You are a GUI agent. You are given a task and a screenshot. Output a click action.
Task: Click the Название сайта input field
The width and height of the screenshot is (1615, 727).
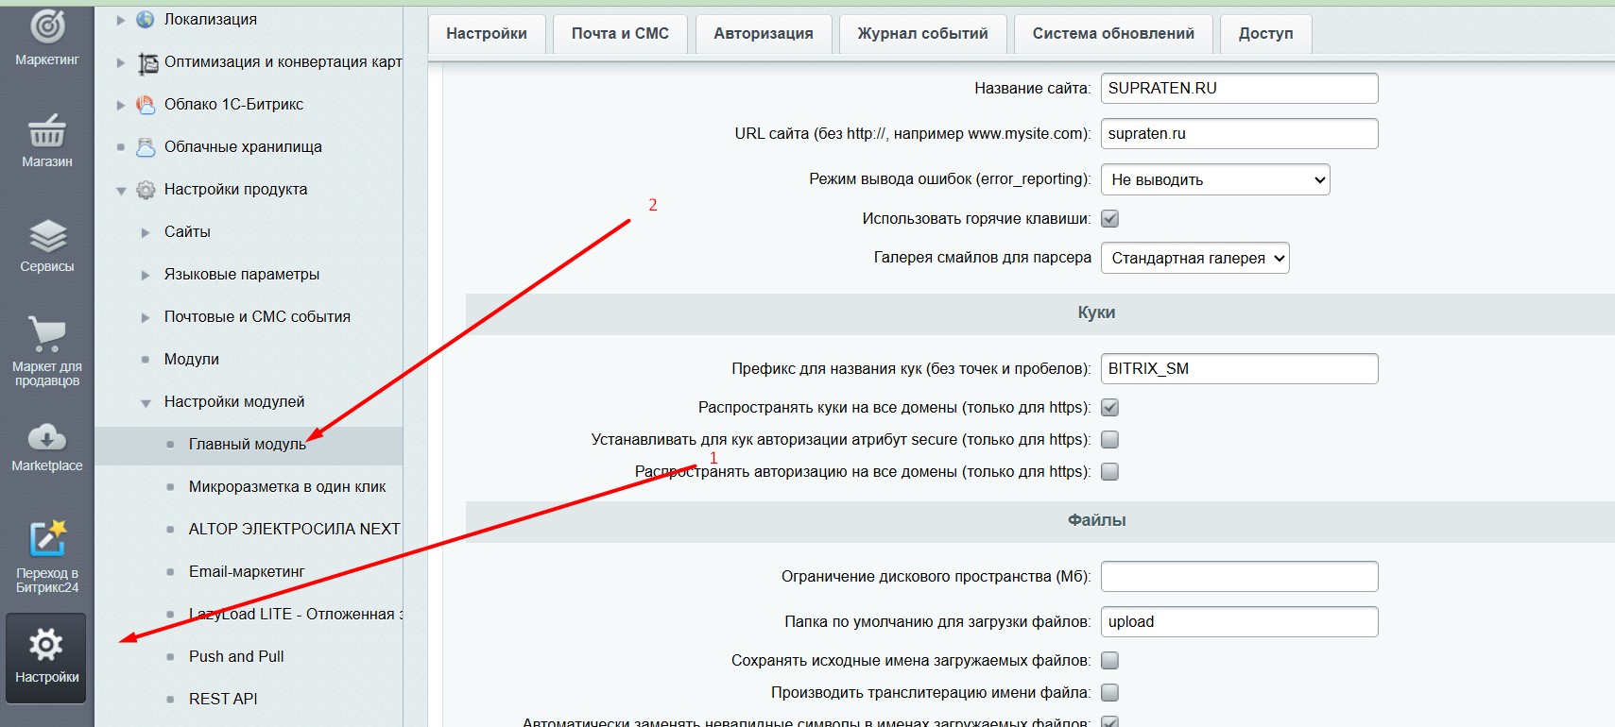pyautogui.click(x=1239, y=89)
